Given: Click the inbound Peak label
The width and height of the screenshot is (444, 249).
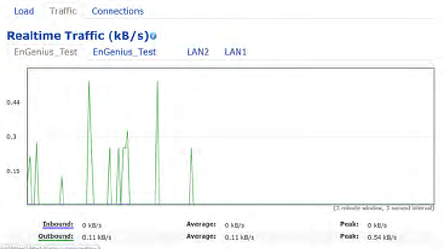Looking at the screenshot, I should click(349, 225).
